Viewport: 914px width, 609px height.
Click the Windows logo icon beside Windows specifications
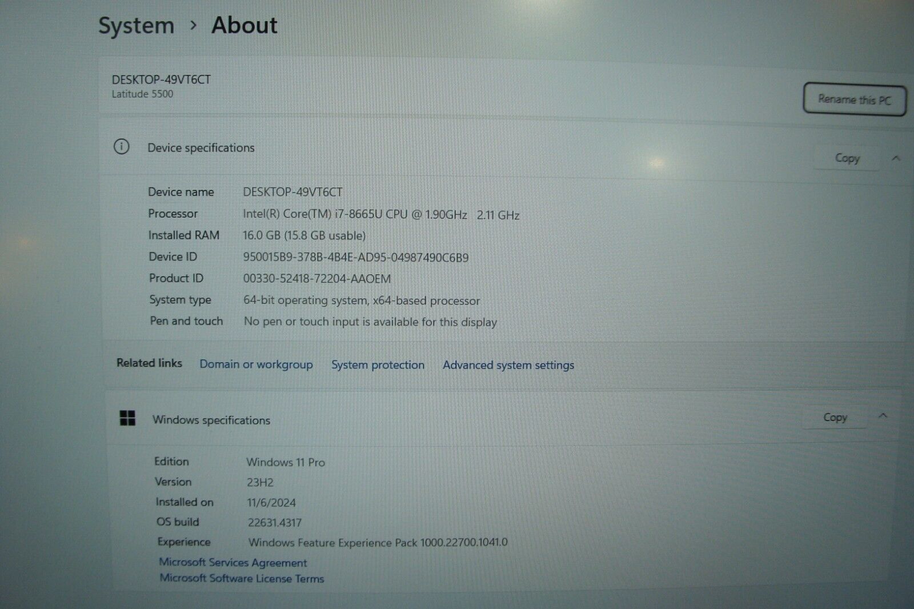coord(127,418)
